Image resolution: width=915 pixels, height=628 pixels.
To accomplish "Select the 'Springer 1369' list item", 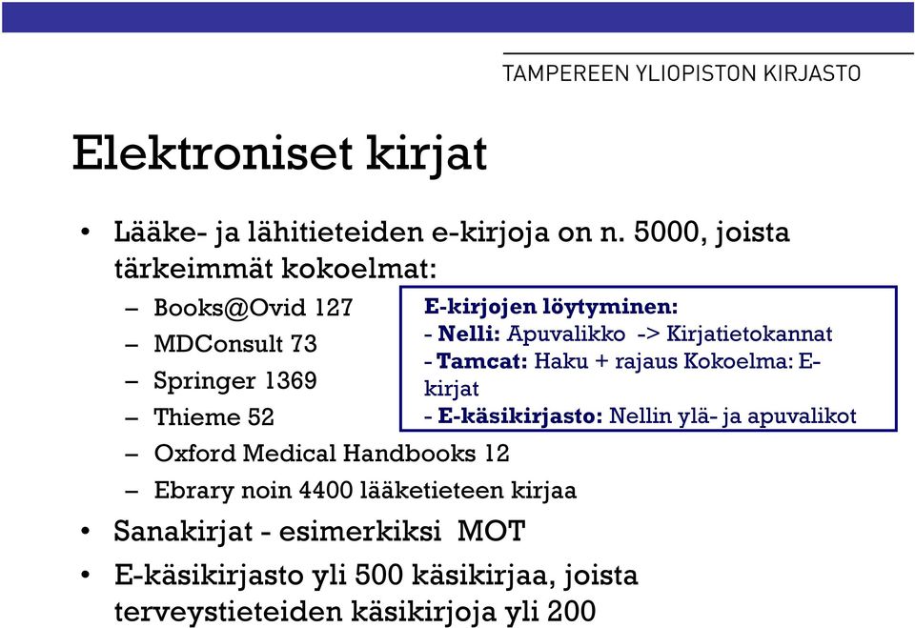I will coord(235,380).
